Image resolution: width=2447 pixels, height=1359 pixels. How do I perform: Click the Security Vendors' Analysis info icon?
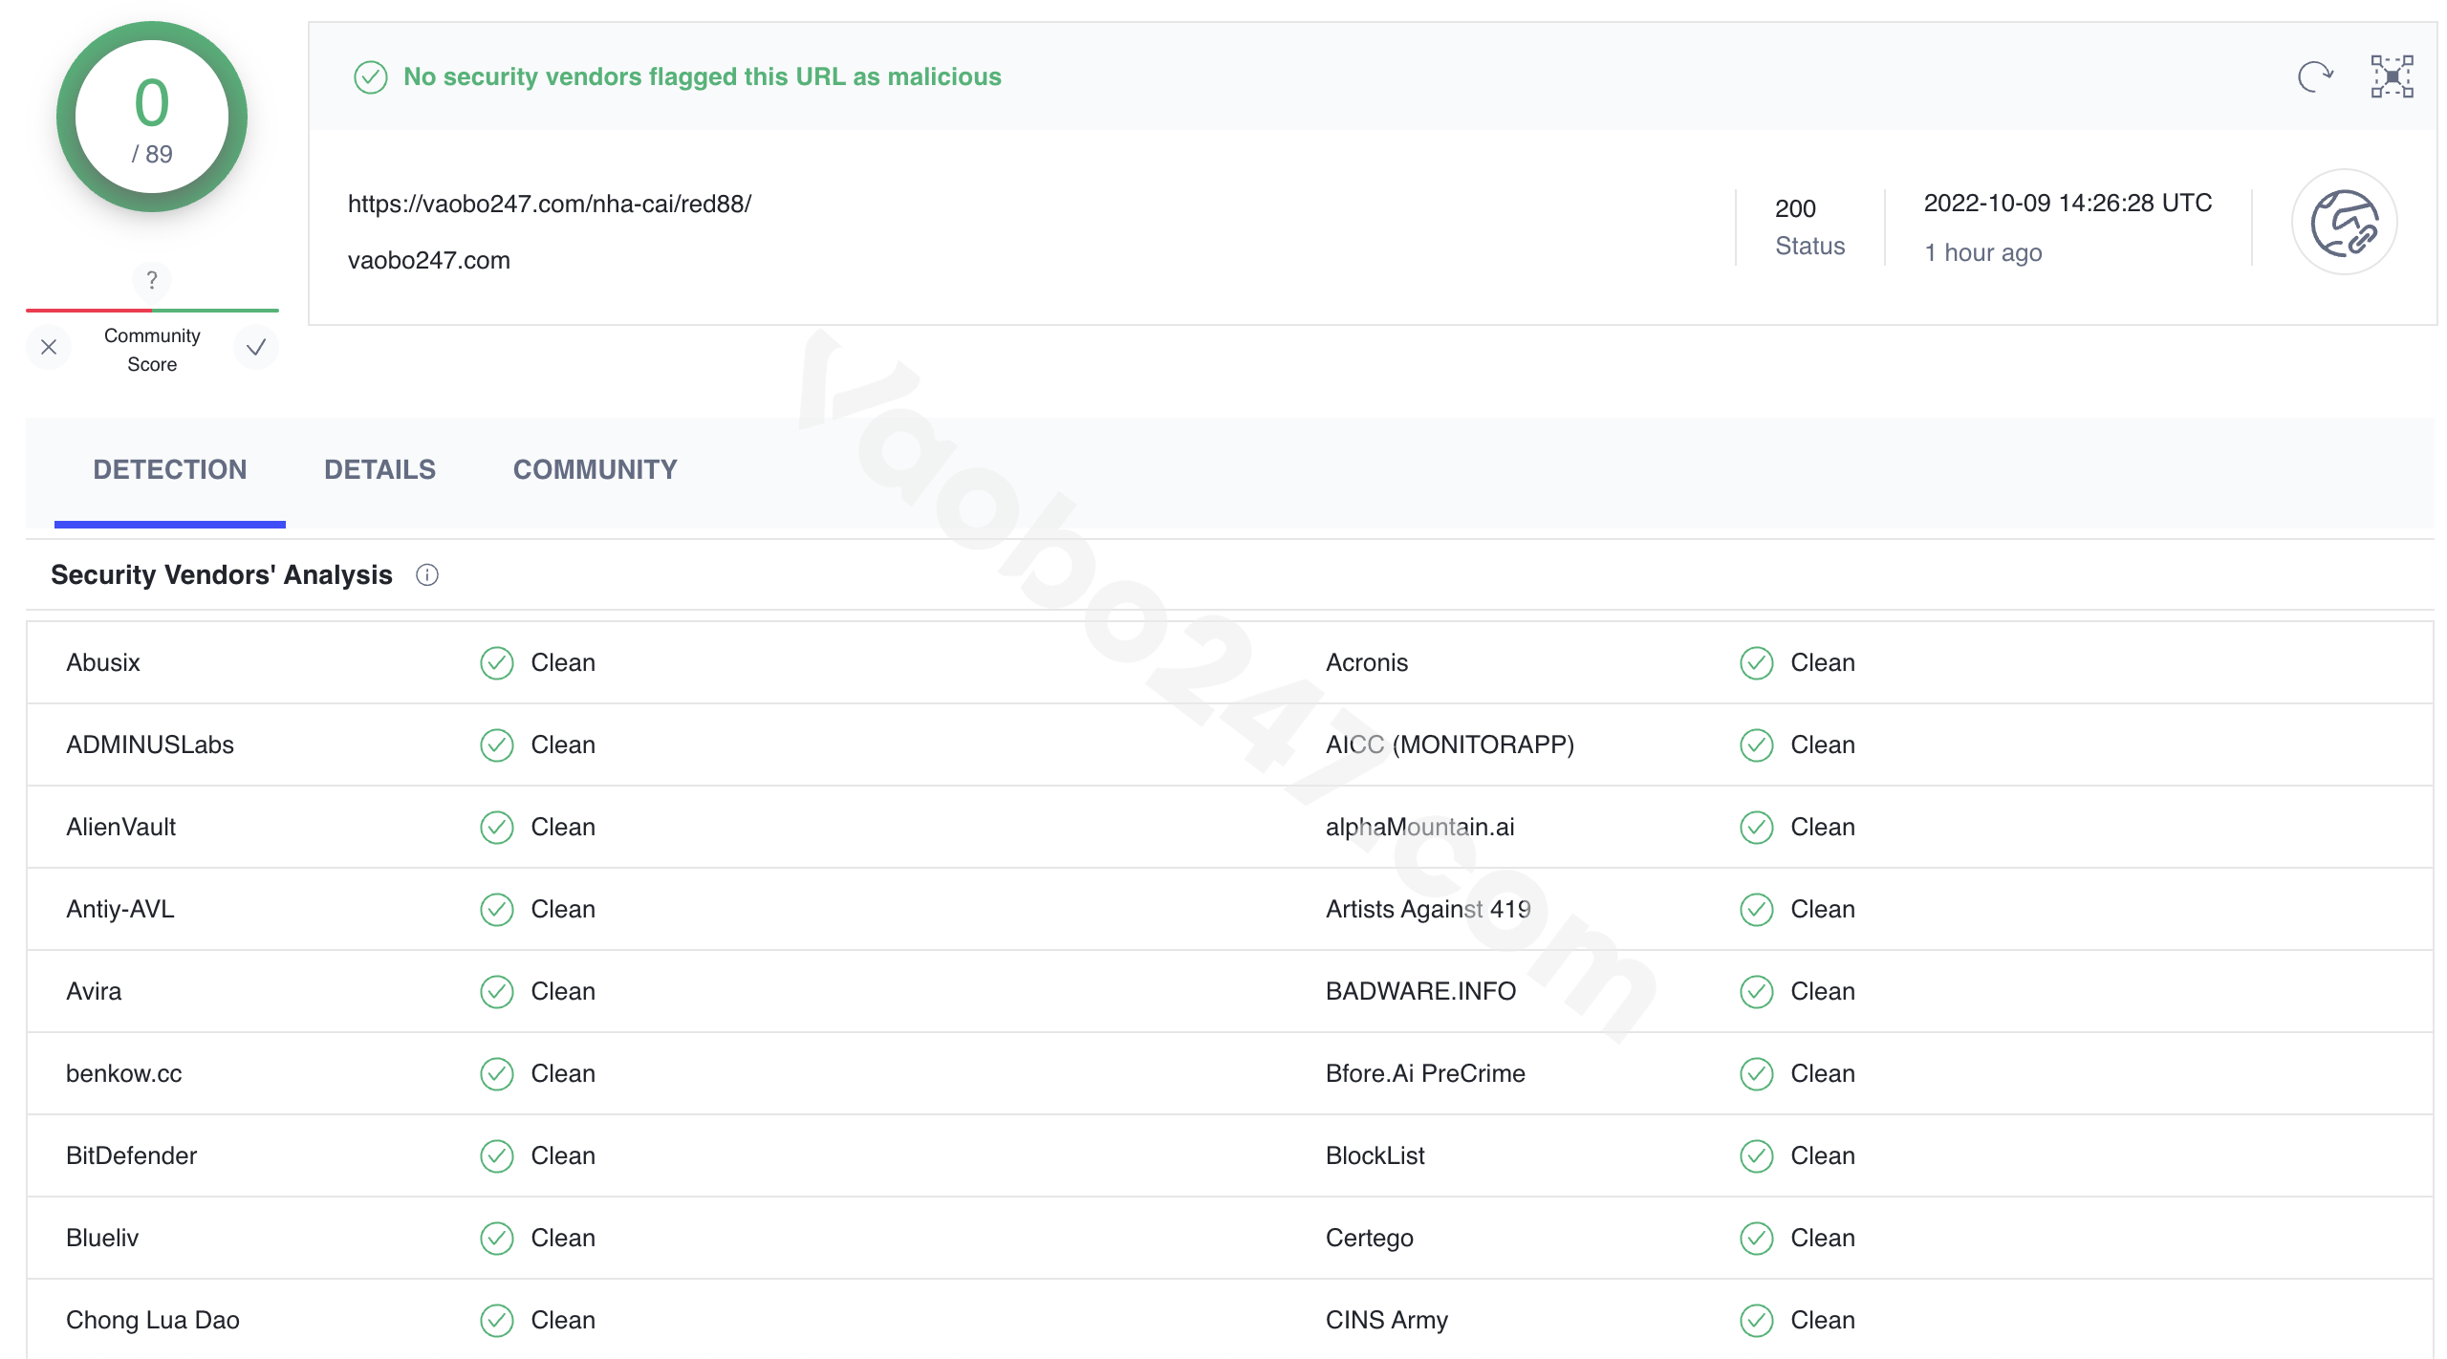click(427, 575)
